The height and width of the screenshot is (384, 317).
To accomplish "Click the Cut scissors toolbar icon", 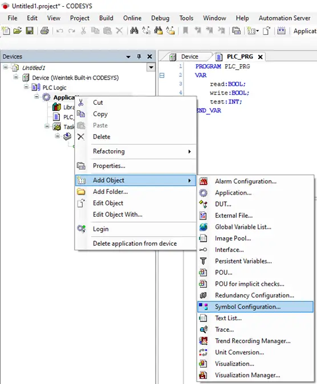I will [83, 31].
